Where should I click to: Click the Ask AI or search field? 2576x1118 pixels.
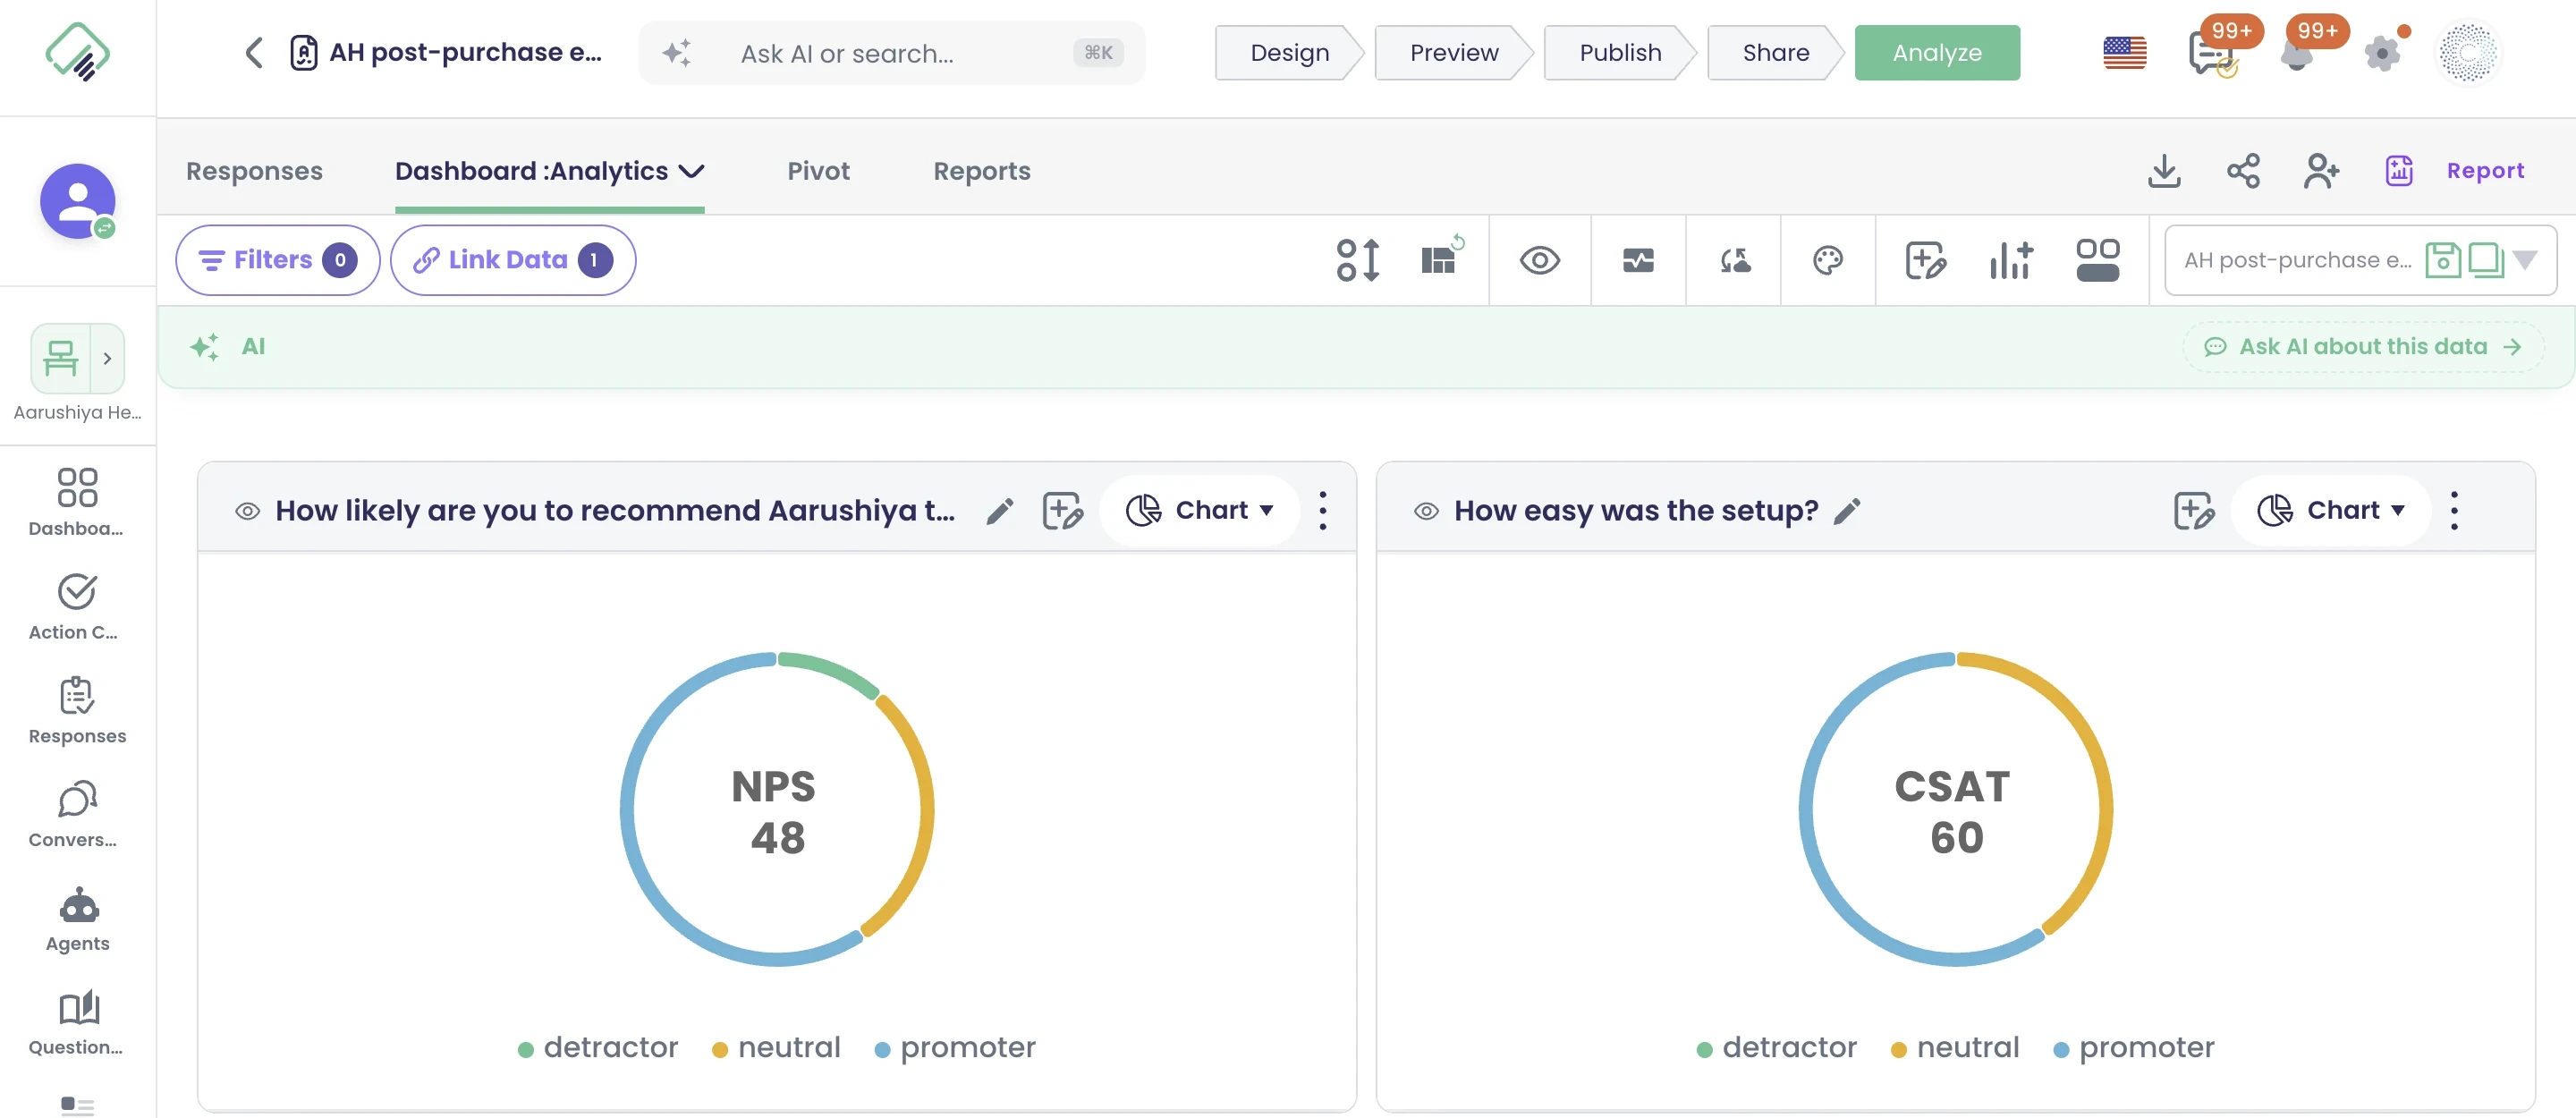[x=891, y=53]
